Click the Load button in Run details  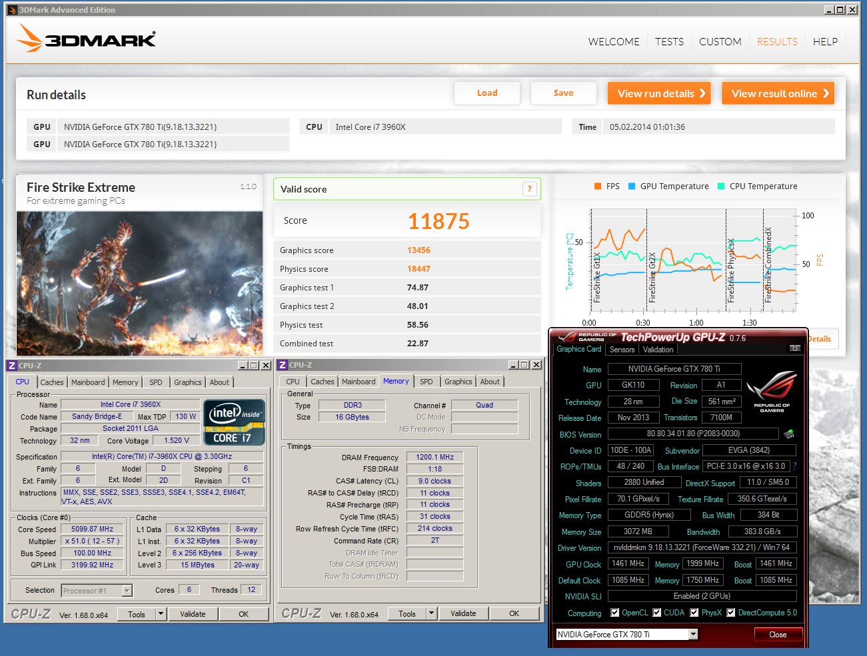tap(487, 93)
